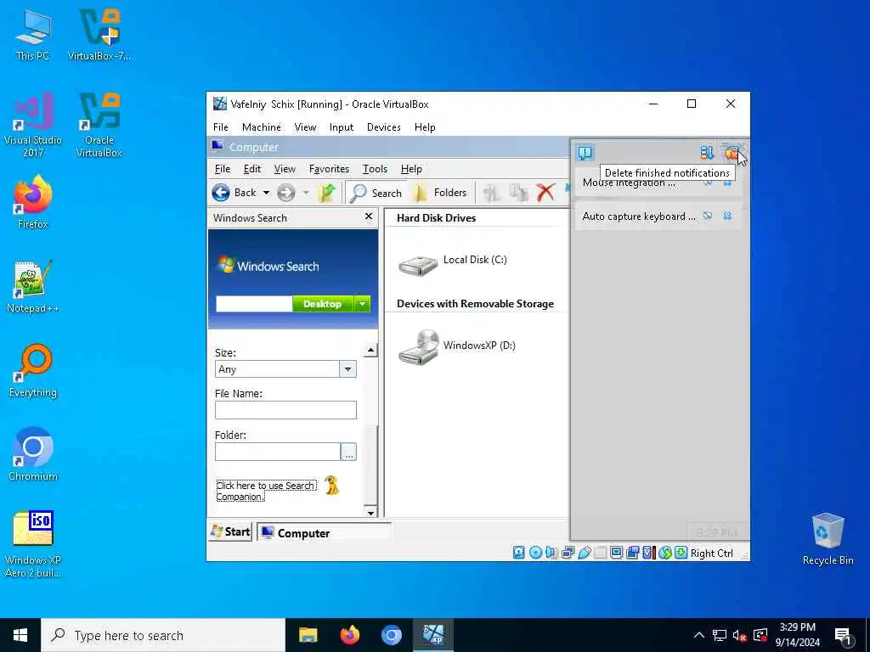870x652 pixels.
Task: Show hidden tray icons chevron
Action: tap(699, 635)
